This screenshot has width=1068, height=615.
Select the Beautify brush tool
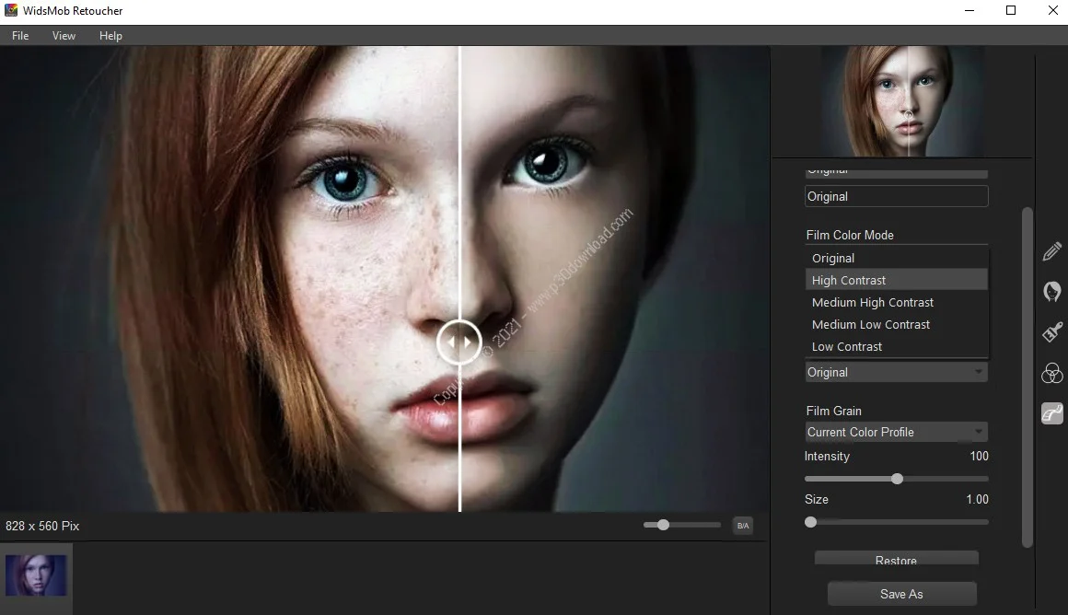pyautogui.click(x=1051, y=331)
